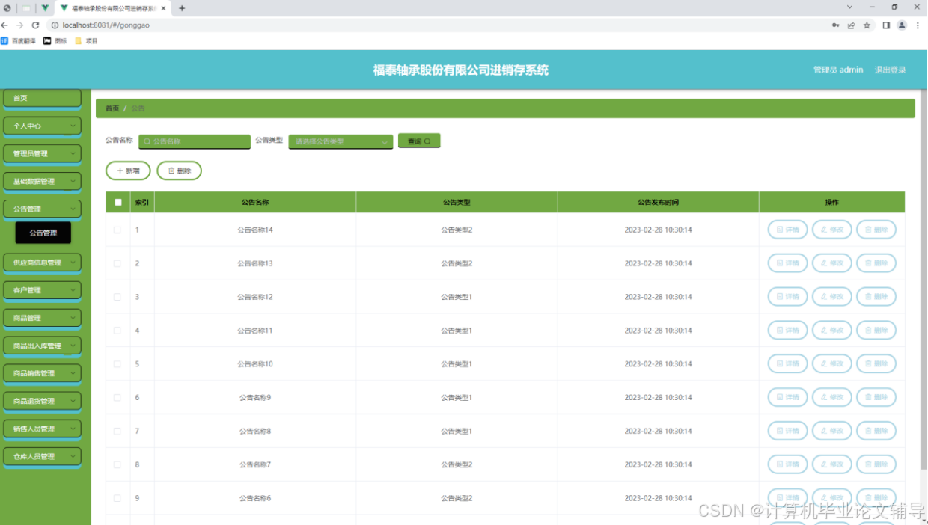The width and height of the screenshot is (928, 525).
Task: Open the browser side panel icon
Action: [886, 25]
